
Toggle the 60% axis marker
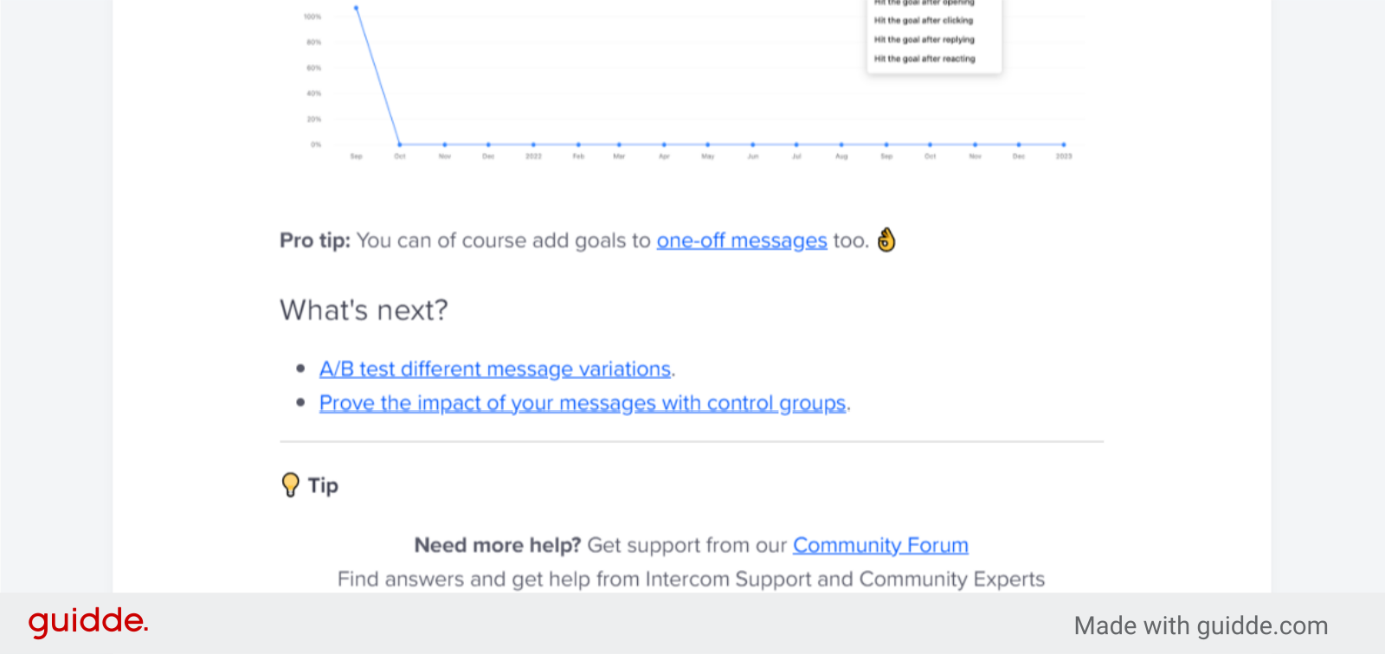click(313, 67)
